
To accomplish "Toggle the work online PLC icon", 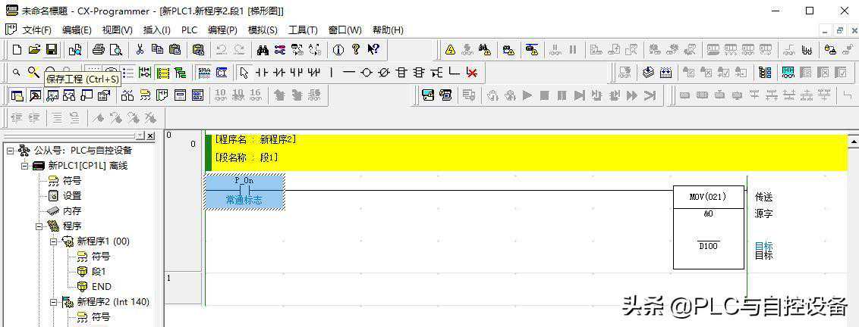I will 450,50.
